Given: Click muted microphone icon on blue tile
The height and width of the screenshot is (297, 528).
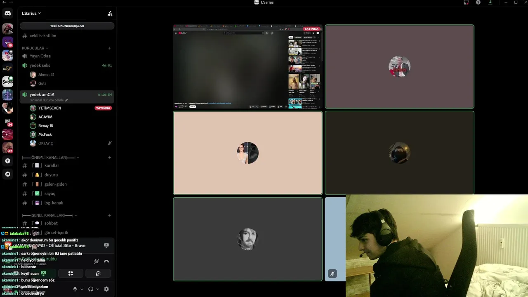Looking at the screenshot, I should pyautogui.click(x=332, y=273).
